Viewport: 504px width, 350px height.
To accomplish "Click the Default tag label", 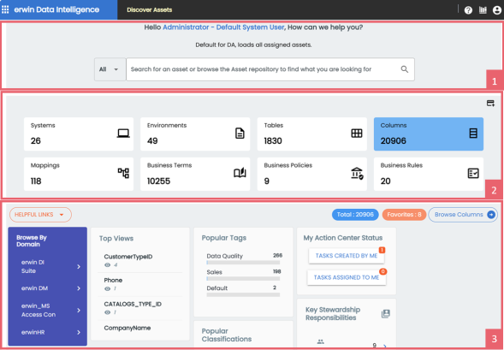I will [217, 288].
